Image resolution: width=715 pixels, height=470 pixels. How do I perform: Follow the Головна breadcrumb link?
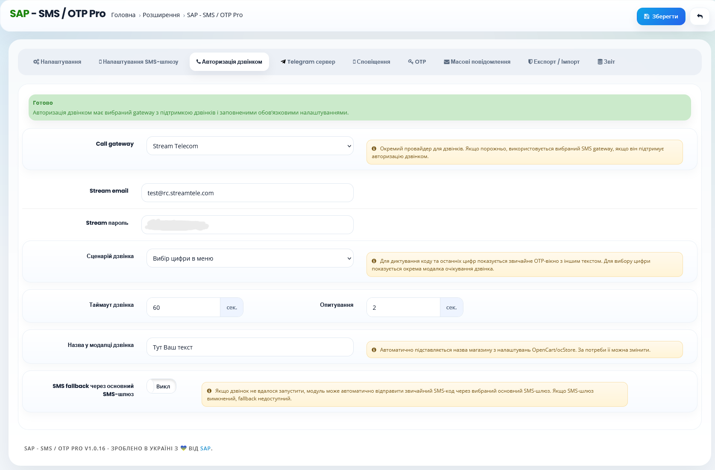tap(123, 15)
